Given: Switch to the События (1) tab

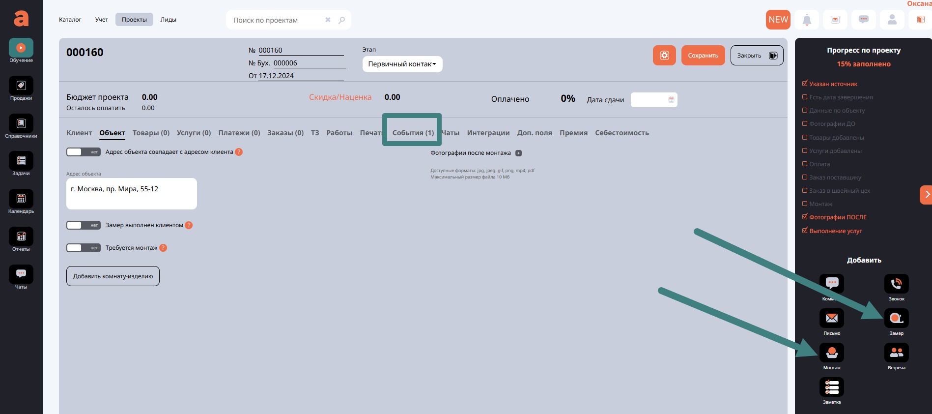Looking at the screenshot, I should pyautogui.click(x=413, y=133).
